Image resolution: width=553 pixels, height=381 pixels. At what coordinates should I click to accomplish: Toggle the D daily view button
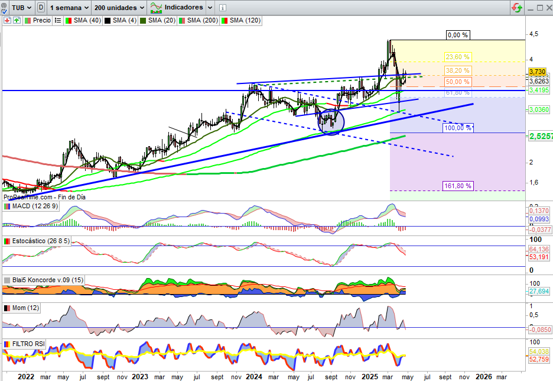(x=41, y=8)
